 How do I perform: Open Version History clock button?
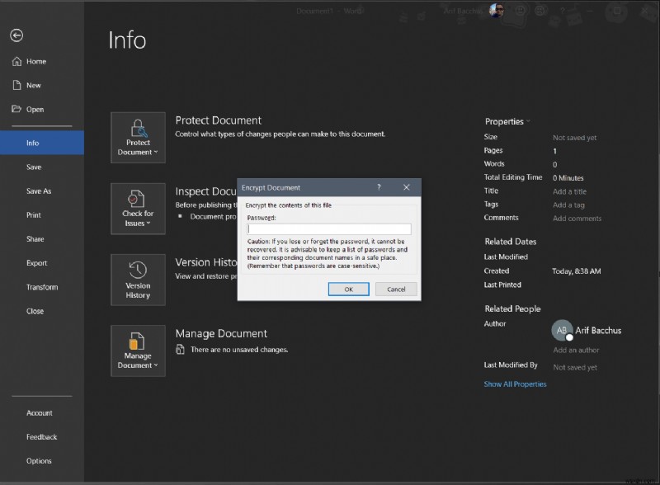(138, 280)
